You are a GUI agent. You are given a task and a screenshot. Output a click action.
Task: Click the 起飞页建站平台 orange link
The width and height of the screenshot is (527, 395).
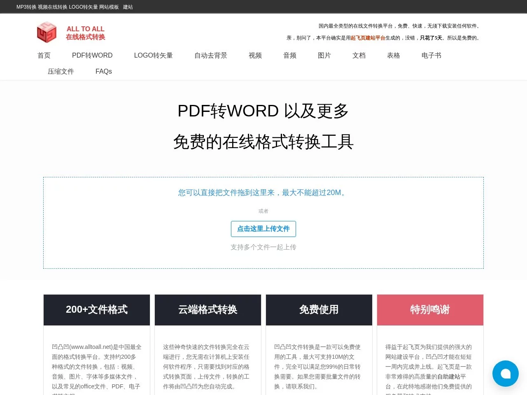368,38
